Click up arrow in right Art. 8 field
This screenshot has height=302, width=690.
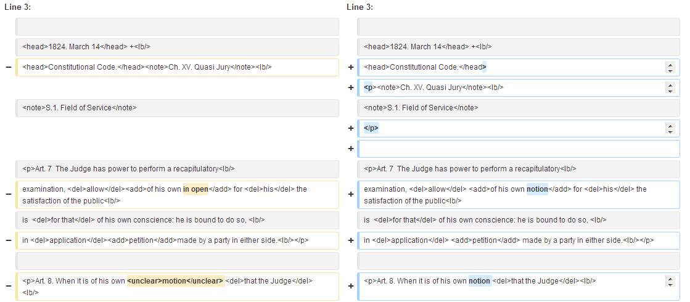[x=670, y=278]
